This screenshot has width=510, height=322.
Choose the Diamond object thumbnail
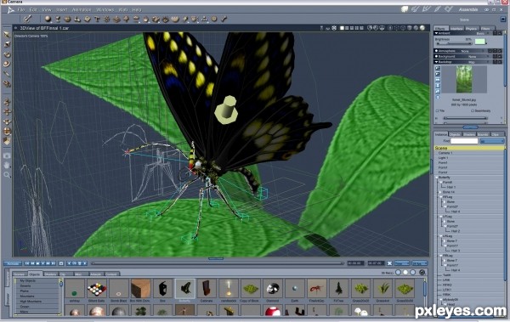273,289
